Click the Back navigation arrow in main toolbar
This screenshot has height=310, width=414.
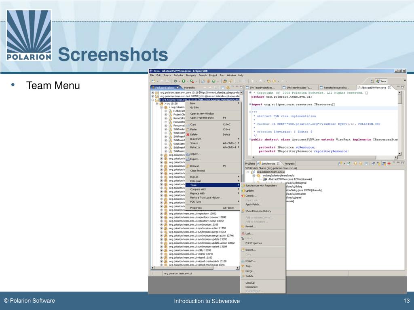275,81
